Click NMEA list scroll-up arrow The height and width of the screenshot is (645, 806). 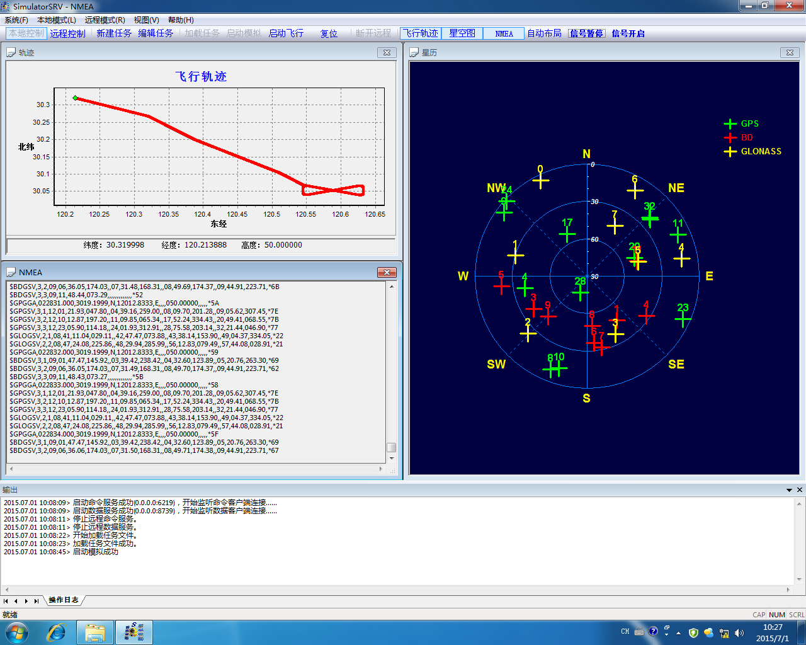(392, 287)
